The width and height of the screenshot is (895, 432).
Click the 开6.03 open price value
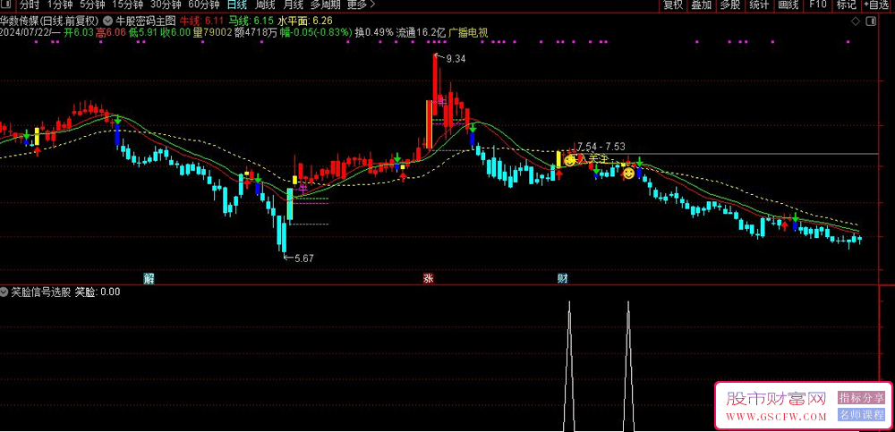(x=78, y=32)
